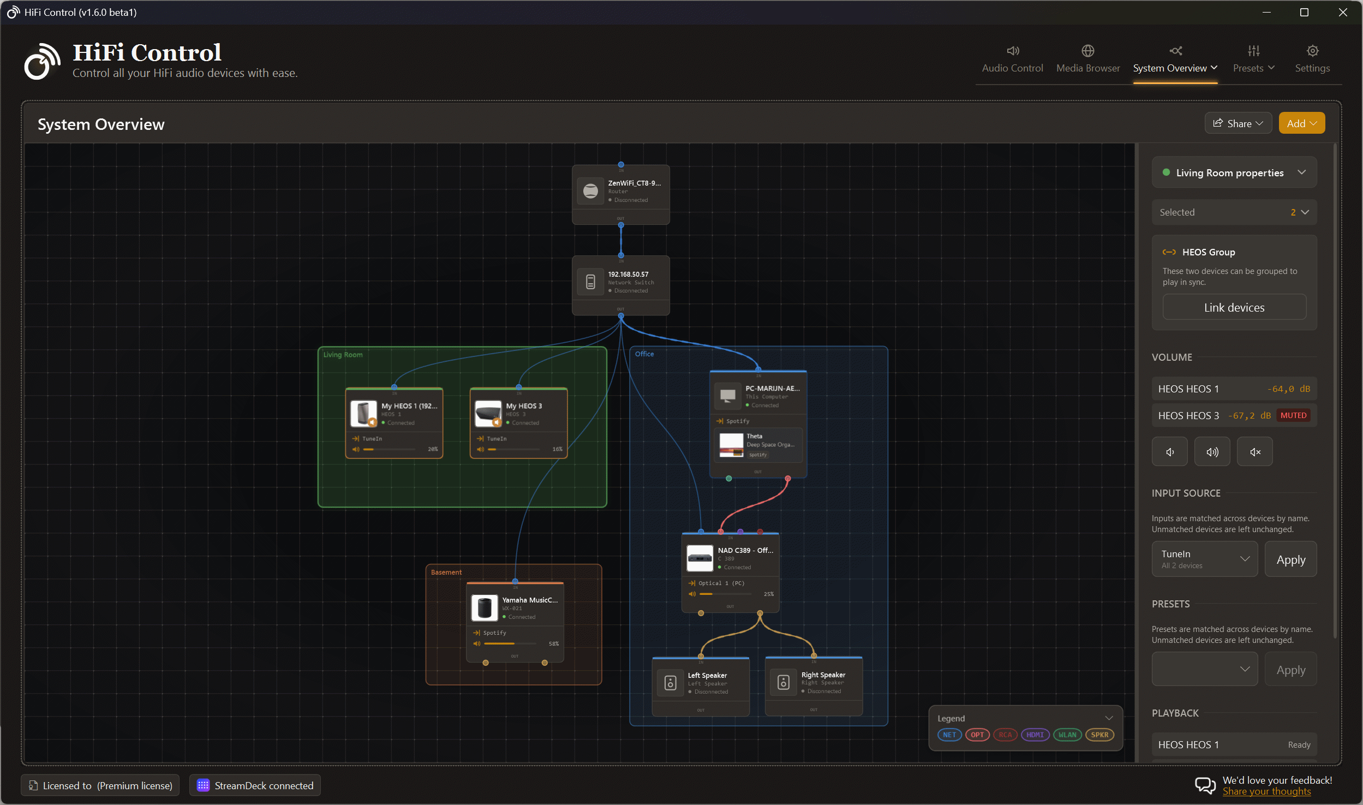
Task: Apply the selected preset
Action: pyautogui.click(x=1290, y=670)
